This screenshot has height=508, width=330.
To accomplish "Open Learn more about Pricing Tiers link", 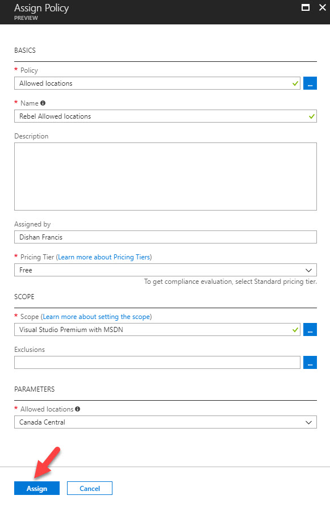I will (104, 257).
